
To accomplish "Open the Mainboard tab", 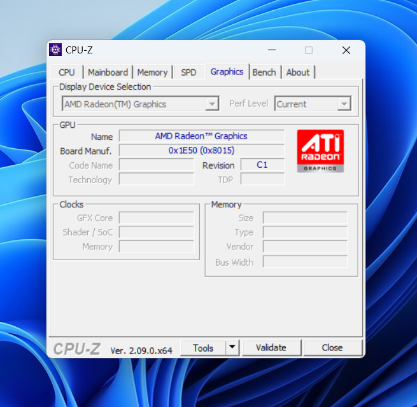I will click(108, 72).
